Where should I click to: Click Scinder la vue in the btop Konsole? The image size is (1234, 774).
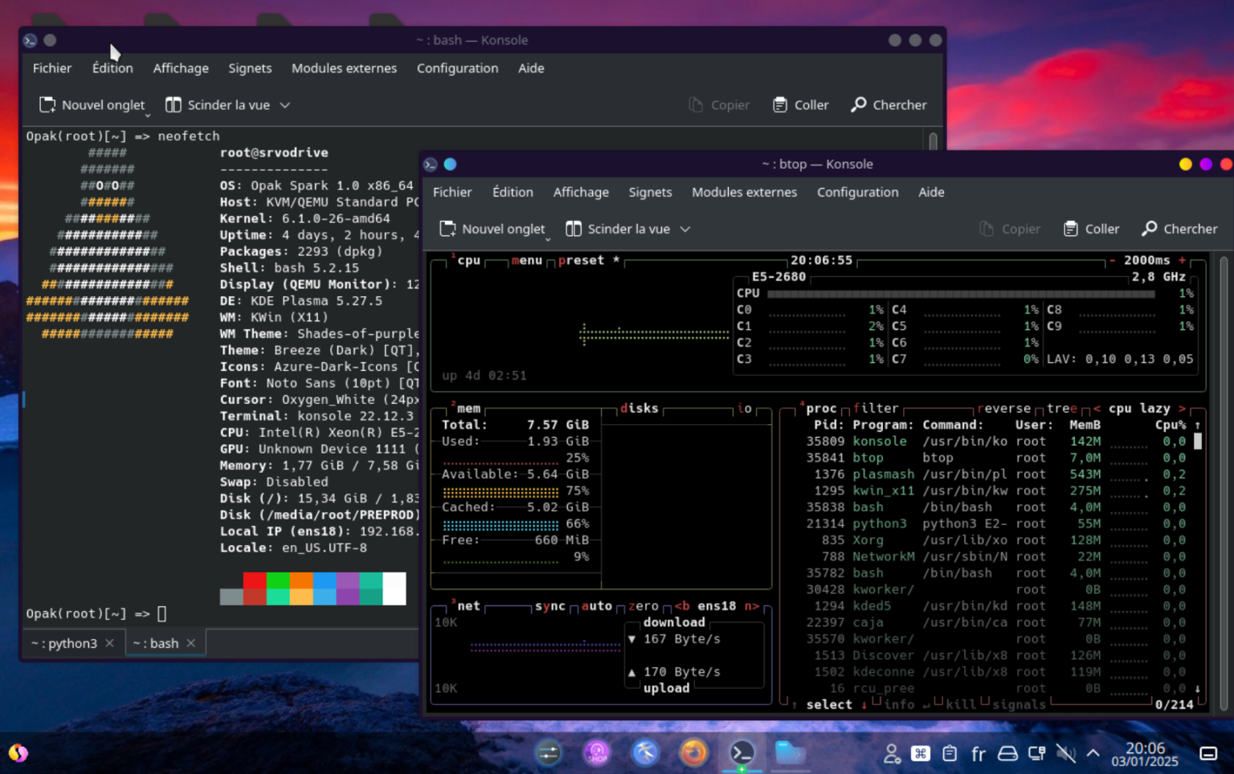click(618, 229)
